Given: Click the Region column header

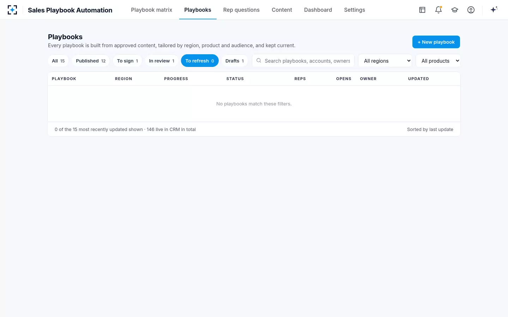Looking at the screenshot, I should click(x=123, y=79).
